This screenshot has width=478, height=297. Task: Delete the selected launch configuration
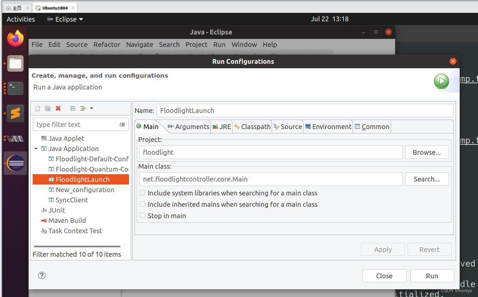click(x=58, y=108)
